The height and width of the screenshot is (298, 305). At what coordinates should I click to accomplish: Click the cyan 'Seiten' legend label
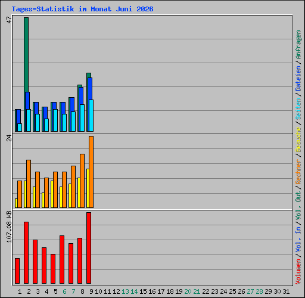[298, 109]
